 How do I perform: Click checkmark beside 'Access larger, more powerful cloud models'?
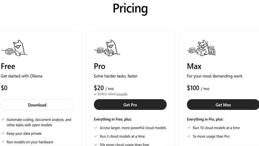96,128
